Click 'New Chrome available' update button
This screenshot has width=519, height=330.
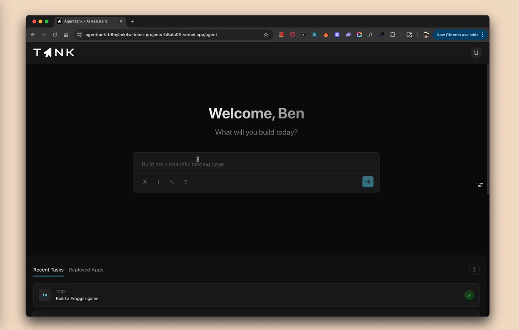(457, 35)
